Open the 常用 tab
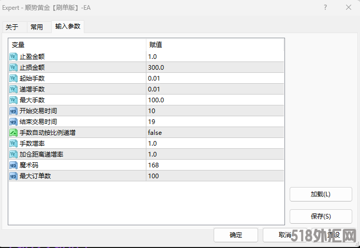Viewport: 360px width, 248px height. click(x=37, y=27)
